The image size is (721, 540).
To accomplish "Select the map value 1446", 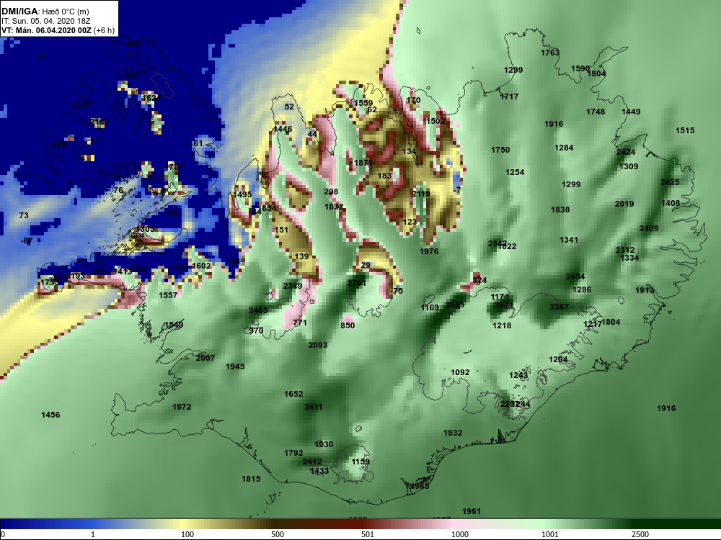I will [283, 129].
